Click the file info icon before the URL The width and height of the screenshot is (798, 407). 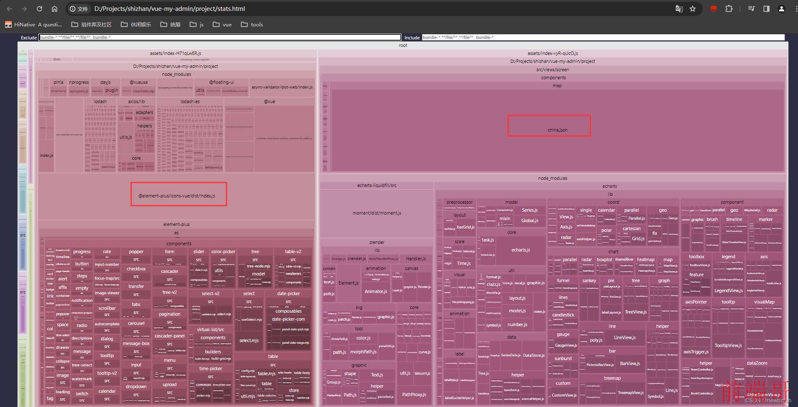point(78,9)
